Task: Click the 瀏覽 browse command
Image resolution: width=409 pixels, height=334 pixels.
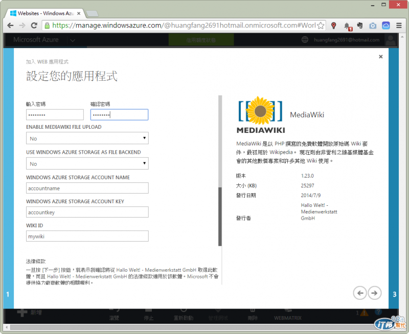Action: pyautogui.click(x=114, y=315)
